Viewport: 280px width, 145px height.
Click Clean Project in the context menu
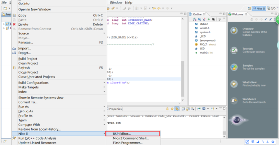pos(28,63)
